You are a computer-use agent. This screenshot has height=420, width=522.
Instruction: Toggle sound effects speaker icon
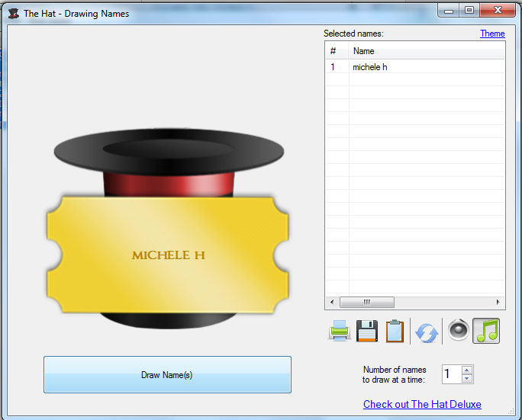click(459, 329)
